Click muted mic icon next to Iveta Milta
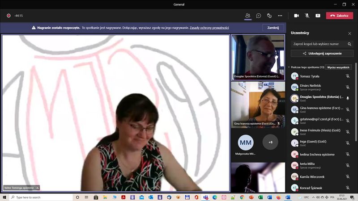This screenshot has width=358, height=201. coord(348,165)
